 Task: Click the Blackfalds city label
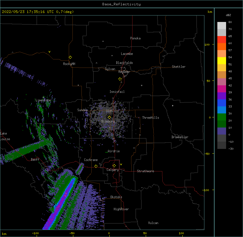coord(124,63)
